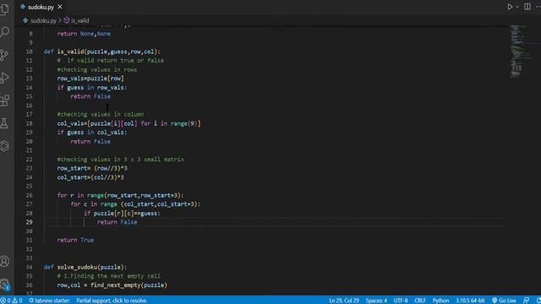Open the Testing flask view
Viewport: 541px width, 304px height.
click(4, 123)
